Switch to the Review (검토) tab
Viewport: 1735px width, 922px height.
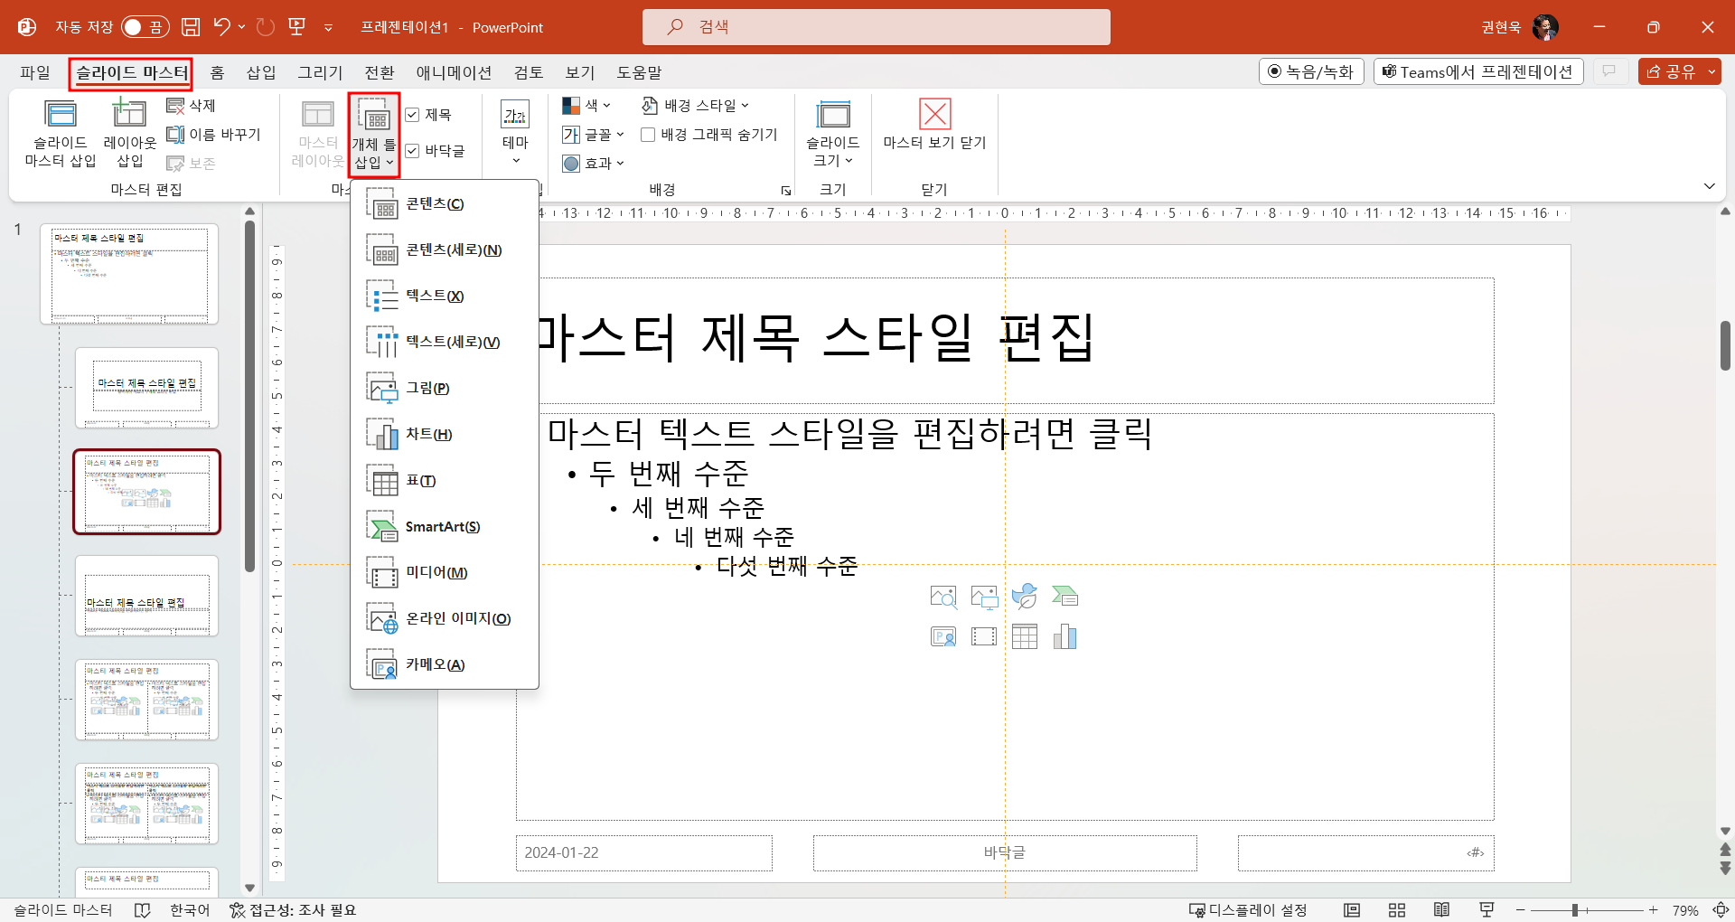coord(529,72)
